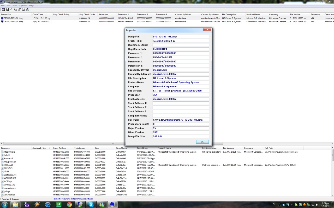Open Windows Live Messenger taskbar icon
334x208 pixels.
pyautogui.click(x=102, y=205)
